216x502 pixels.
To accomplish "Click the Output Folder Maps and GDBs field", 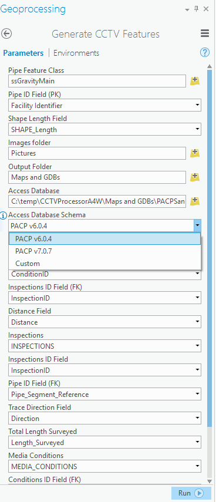I will [x=97, y=177].
